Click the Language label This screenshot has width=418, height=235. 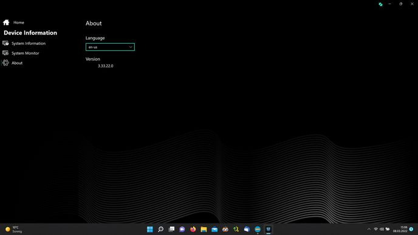click(95, 38)
